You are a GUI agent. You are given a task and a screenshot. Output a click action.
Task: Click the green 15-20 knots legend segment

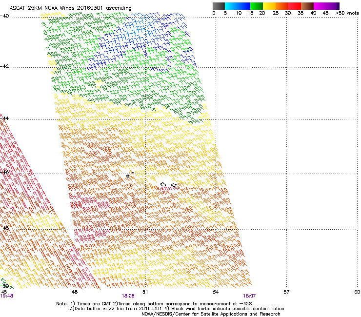tap(257, 6)
